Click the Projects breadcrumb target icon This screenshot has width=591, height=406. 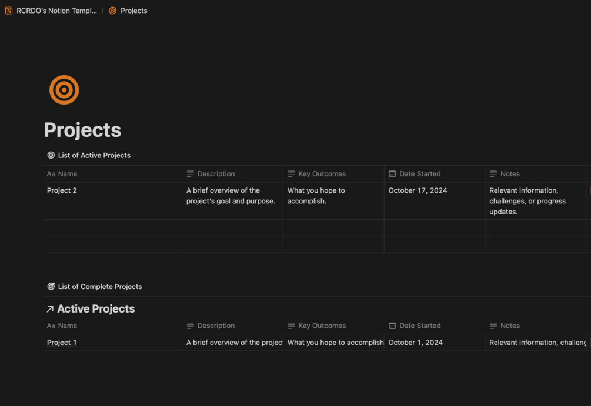112,11
